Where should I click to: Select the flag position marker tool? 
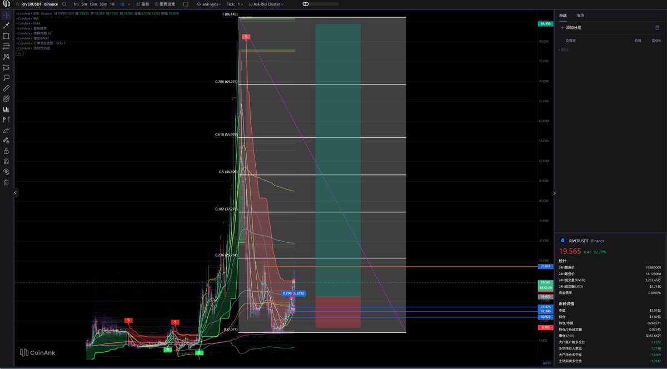tap(6, 119)
